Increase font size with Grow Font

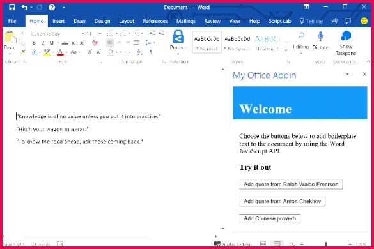pos(90,52)
